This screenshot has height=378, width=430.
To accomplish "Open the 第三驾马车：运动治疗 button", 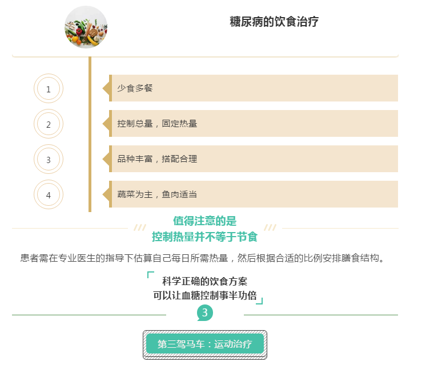I will click(x=205, y=344).
